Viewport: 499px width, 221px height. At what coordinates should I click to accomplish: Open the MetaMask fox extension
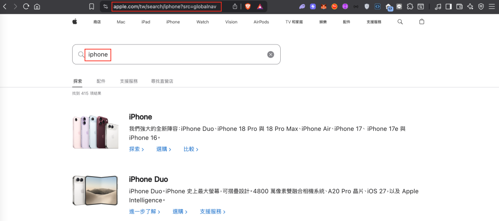tap(324, 6)
